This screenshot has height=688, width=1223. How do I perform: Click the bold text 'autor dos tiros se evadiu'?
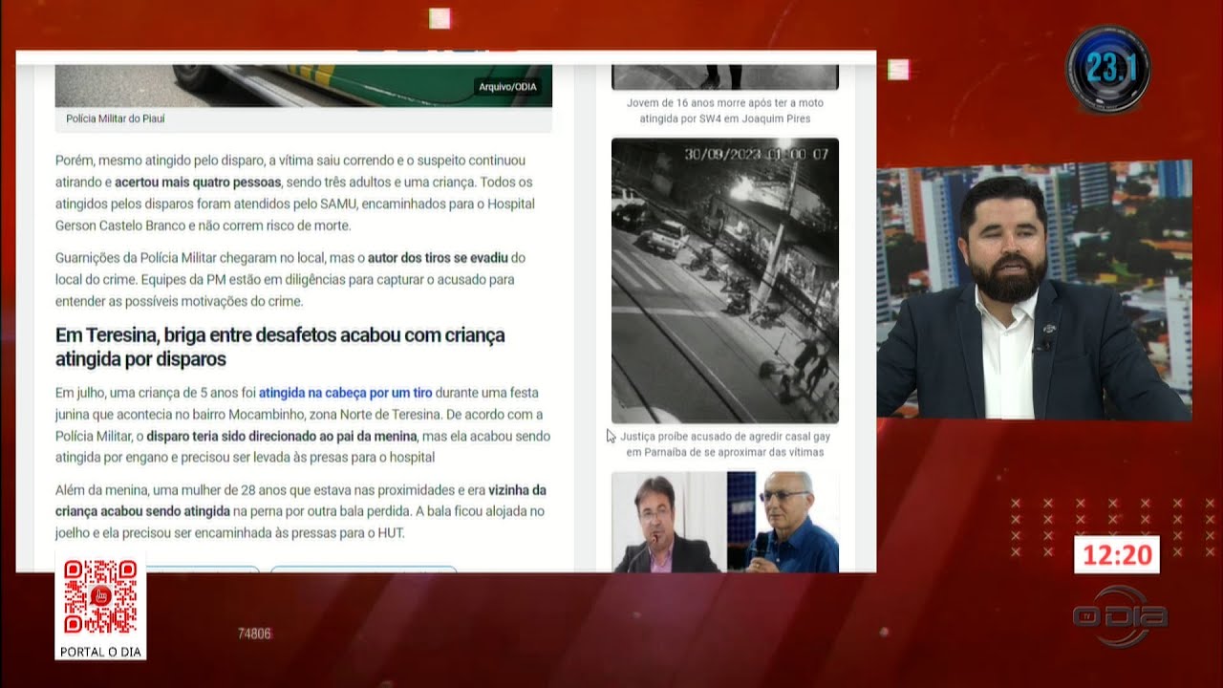(438, 258)
